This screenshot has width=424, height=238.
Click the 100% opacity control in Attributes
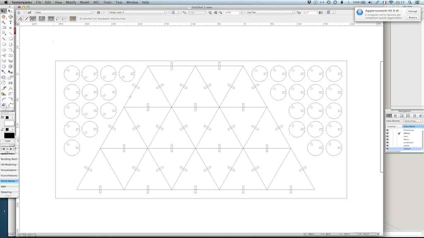(7, 141)
